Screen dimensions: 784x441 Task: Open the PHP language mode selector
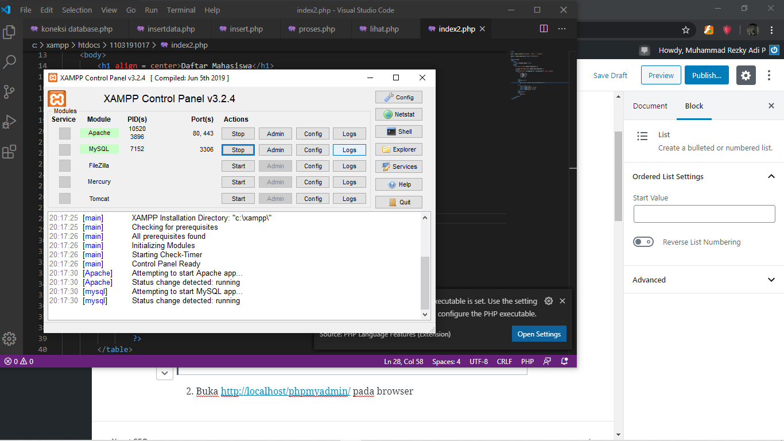point(527,362)
